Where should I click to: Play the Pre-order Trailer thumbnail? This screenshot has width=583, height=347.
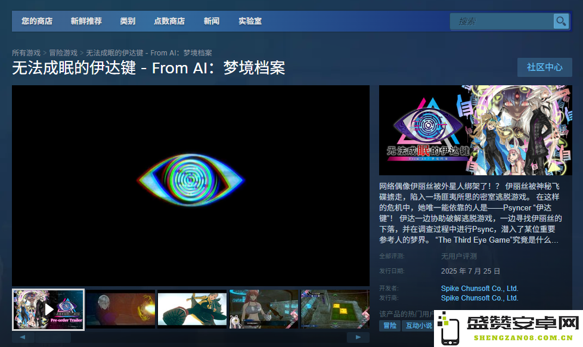48,309
